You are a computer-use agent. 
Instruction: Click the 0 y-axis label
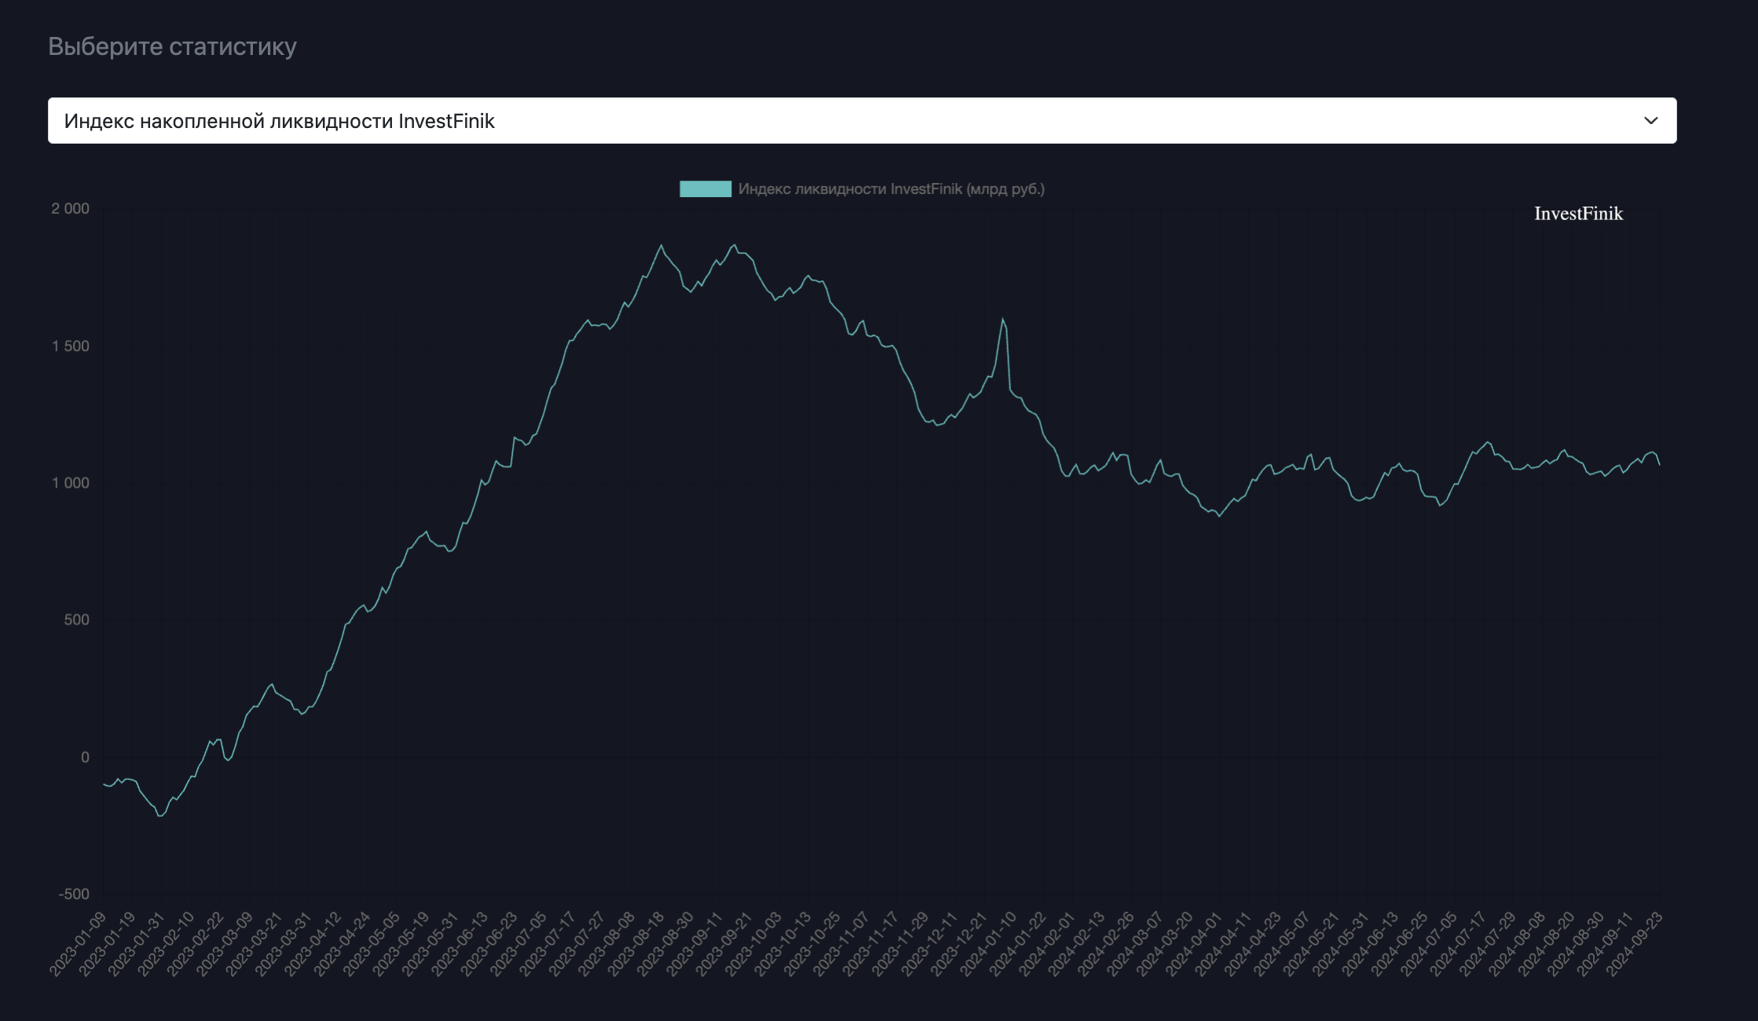(85, 757)
